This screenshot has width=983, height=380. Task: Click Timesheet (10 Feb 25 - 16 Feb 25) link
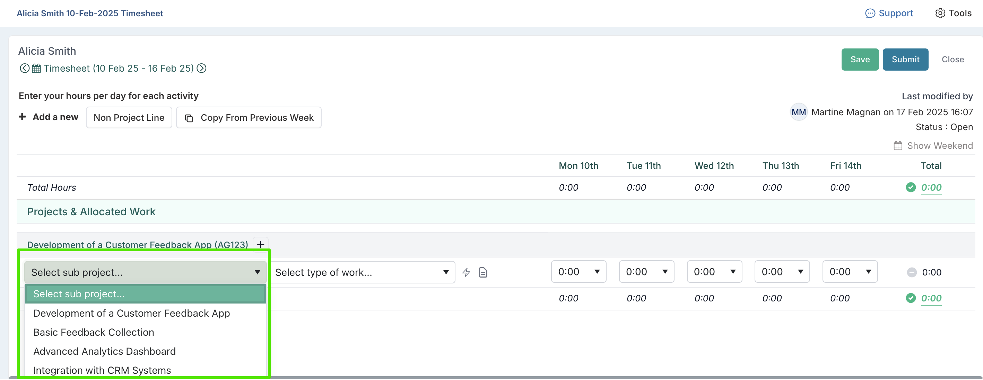pyautogui.click(x=119, y=68)
